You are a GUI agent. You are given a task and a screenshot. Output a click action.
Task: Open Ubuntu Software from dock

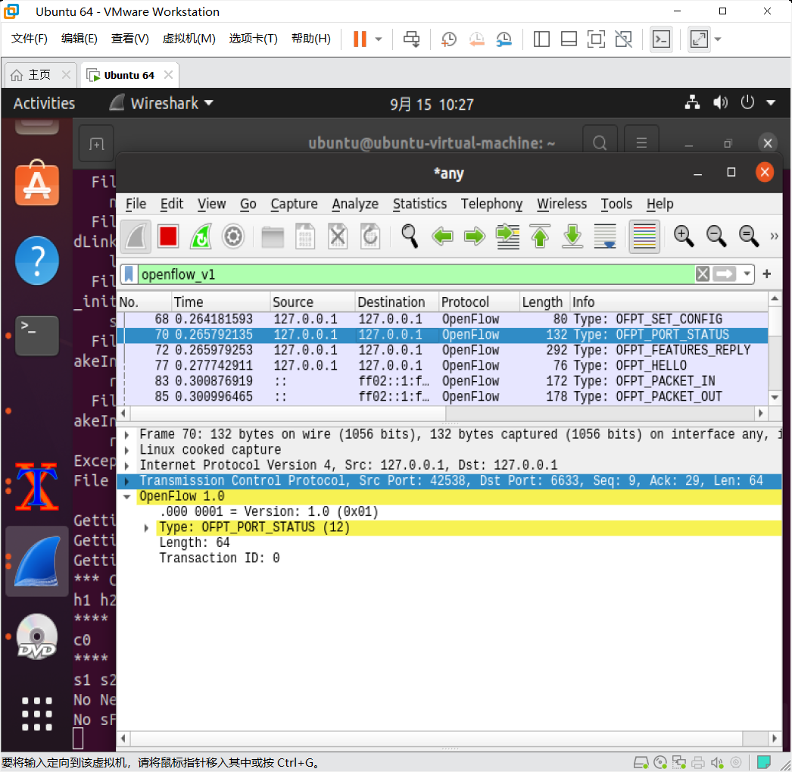pyautogui.click(x=37, y=183)
